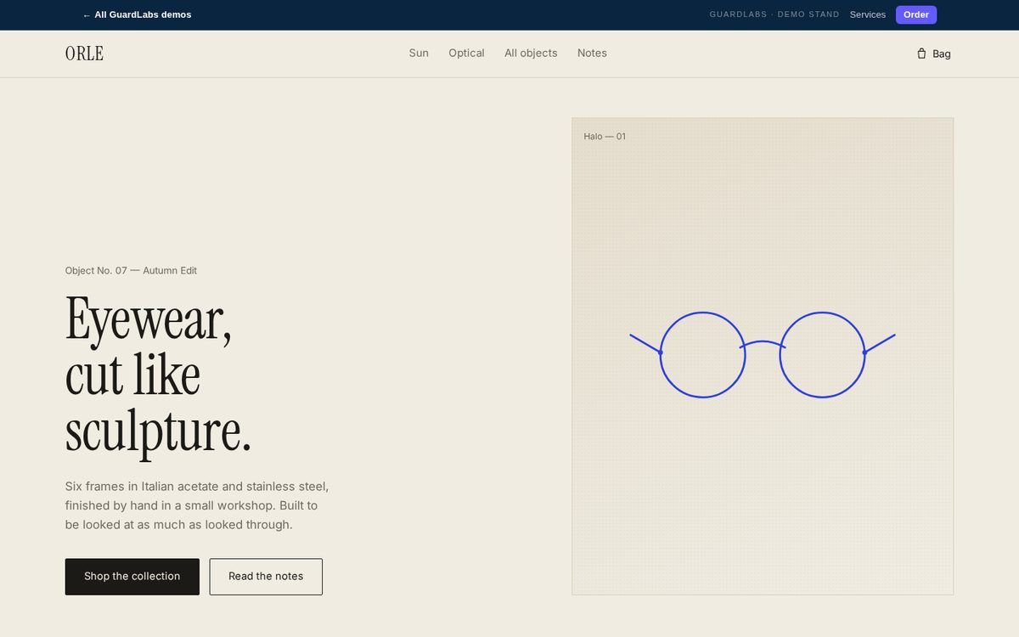Open the All objects menu item
The width and height of the screenshot is (1019, 637).
pos(531,53)
